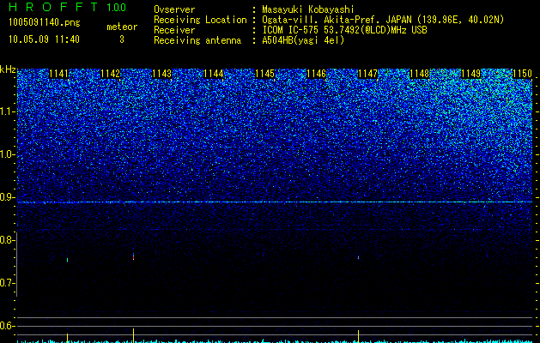Click the 1146 time marker
Viewport: 540px width, 343px height.
click(x=316, y=74)
